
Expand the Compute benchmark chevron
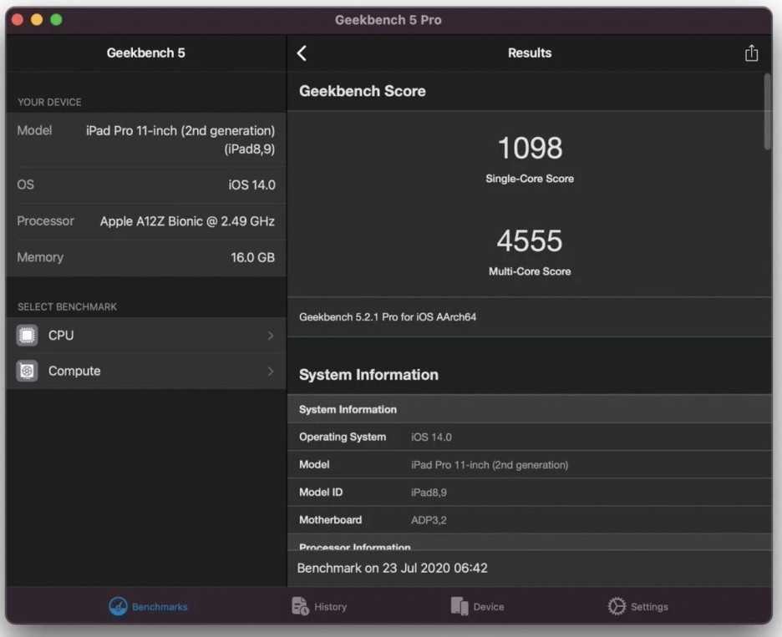point(271,371)
